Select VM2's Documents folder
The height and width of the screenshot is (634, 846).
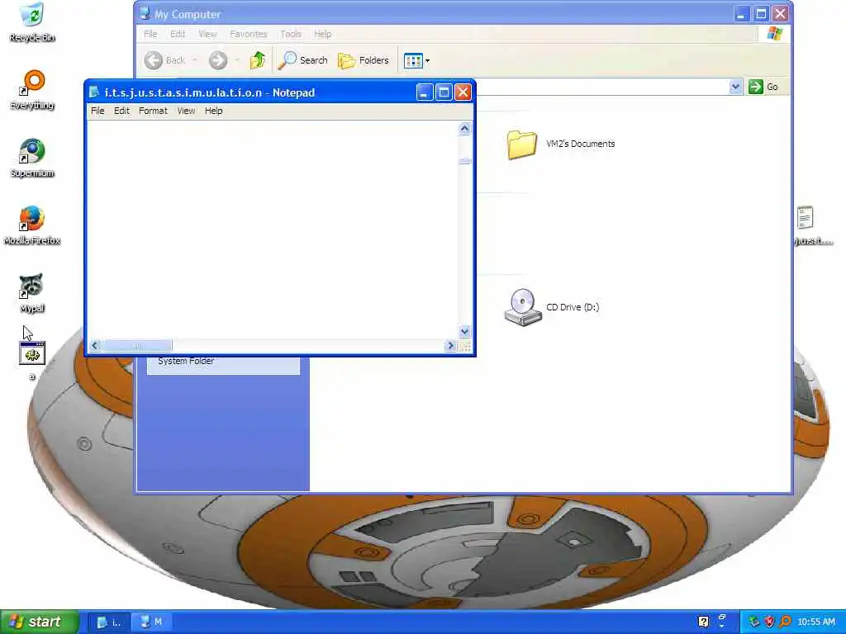(x=561, y=144)
